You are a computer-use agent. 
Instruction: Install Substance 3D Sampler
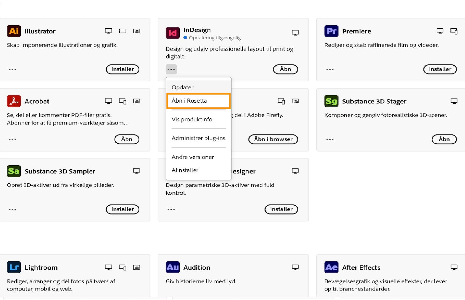[x=123, y=209]
